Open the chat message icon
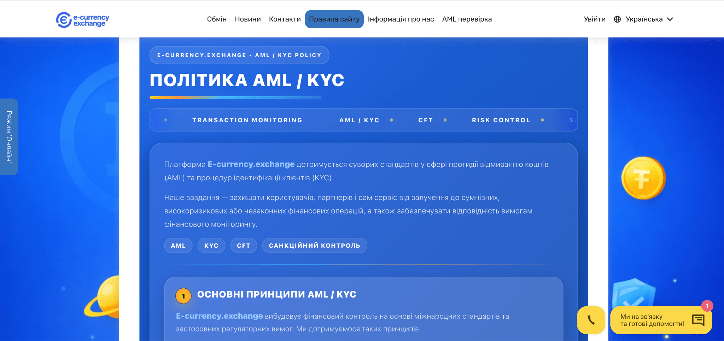 698,320
